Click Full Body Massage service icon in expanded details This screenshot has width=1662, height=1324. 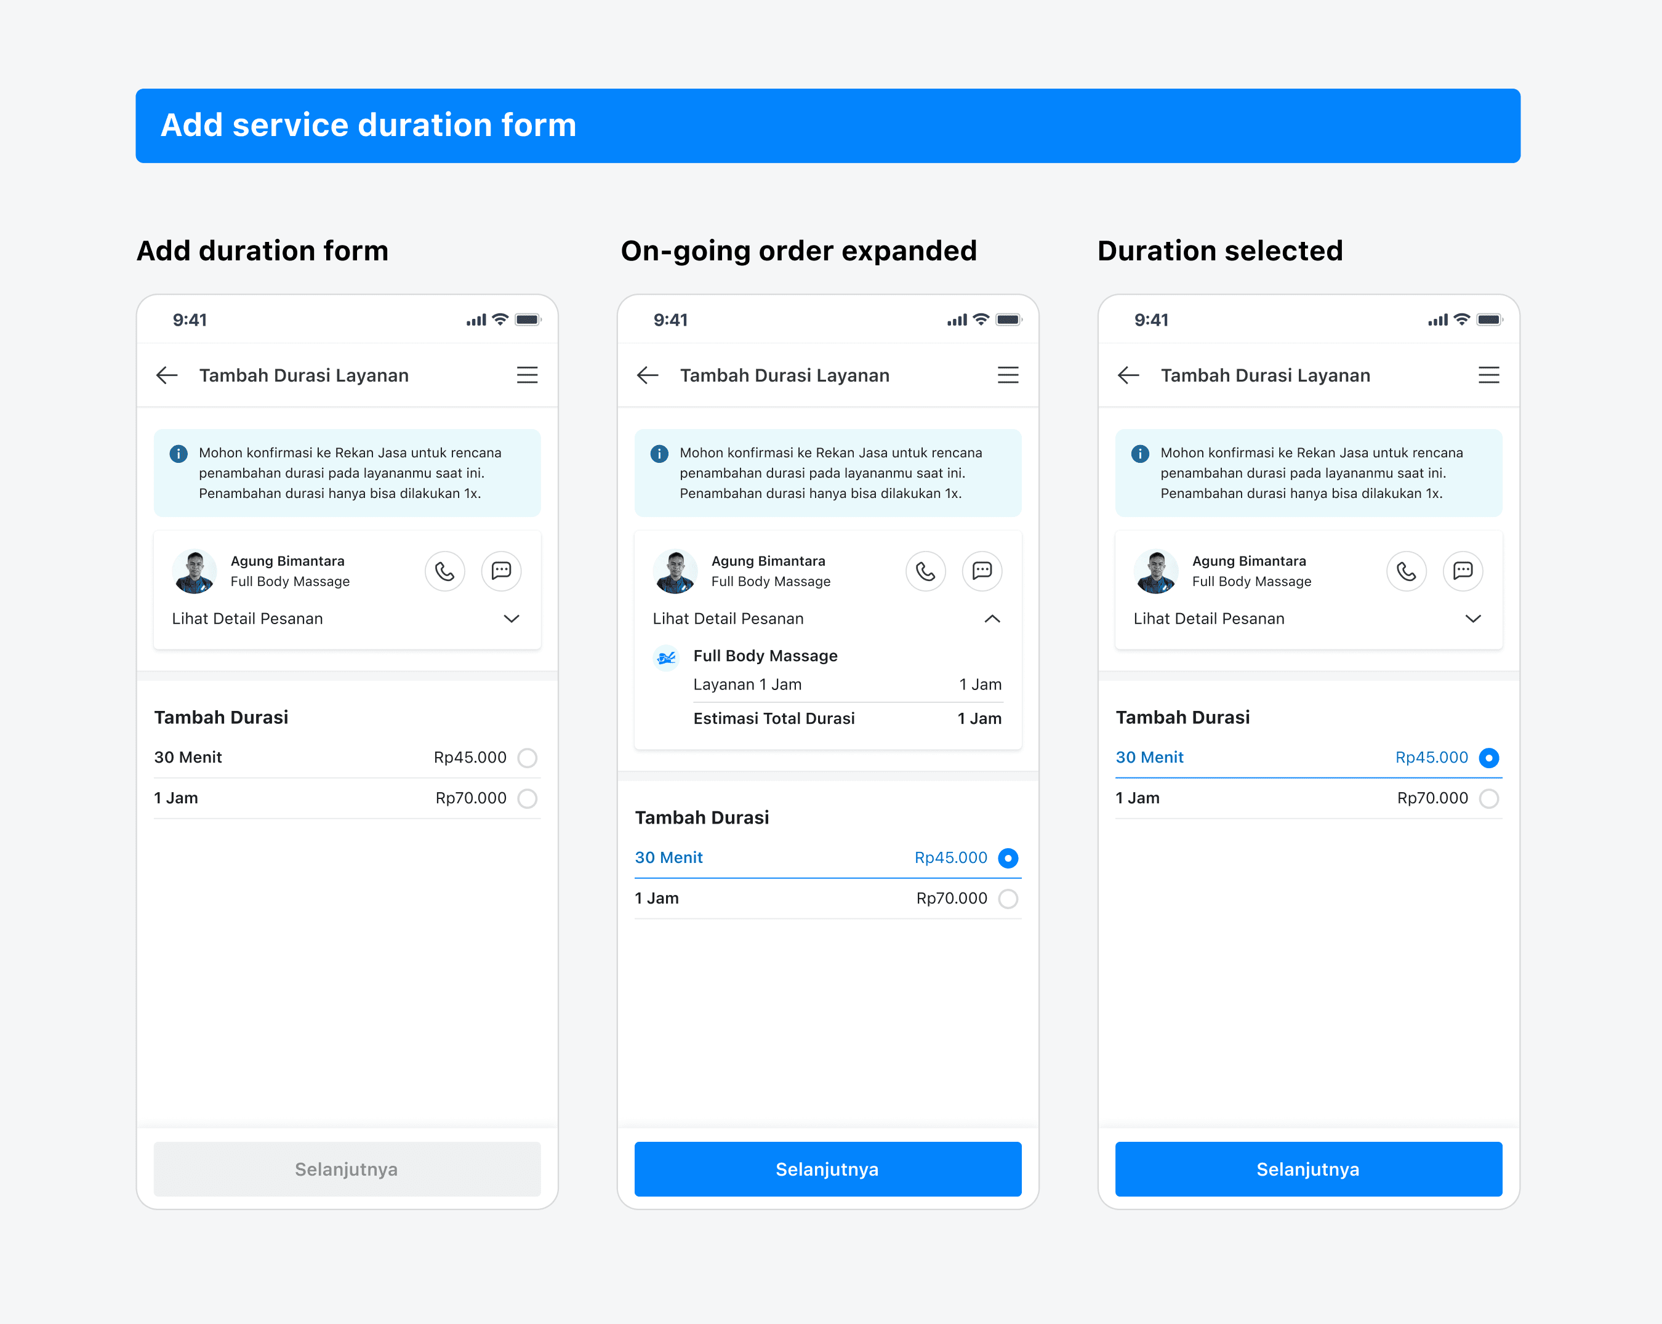coord(666,657)
